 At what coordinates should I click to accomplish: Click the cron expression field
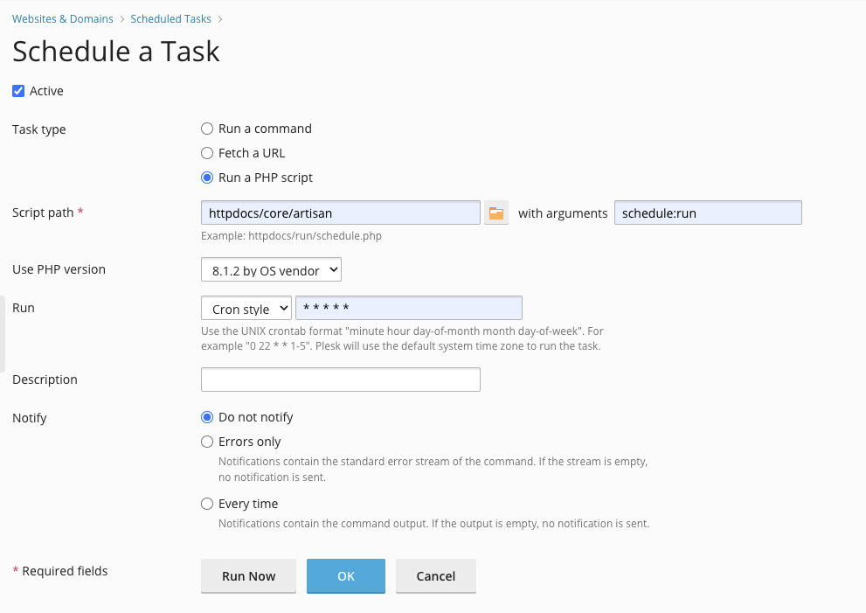tap(409, 308)
